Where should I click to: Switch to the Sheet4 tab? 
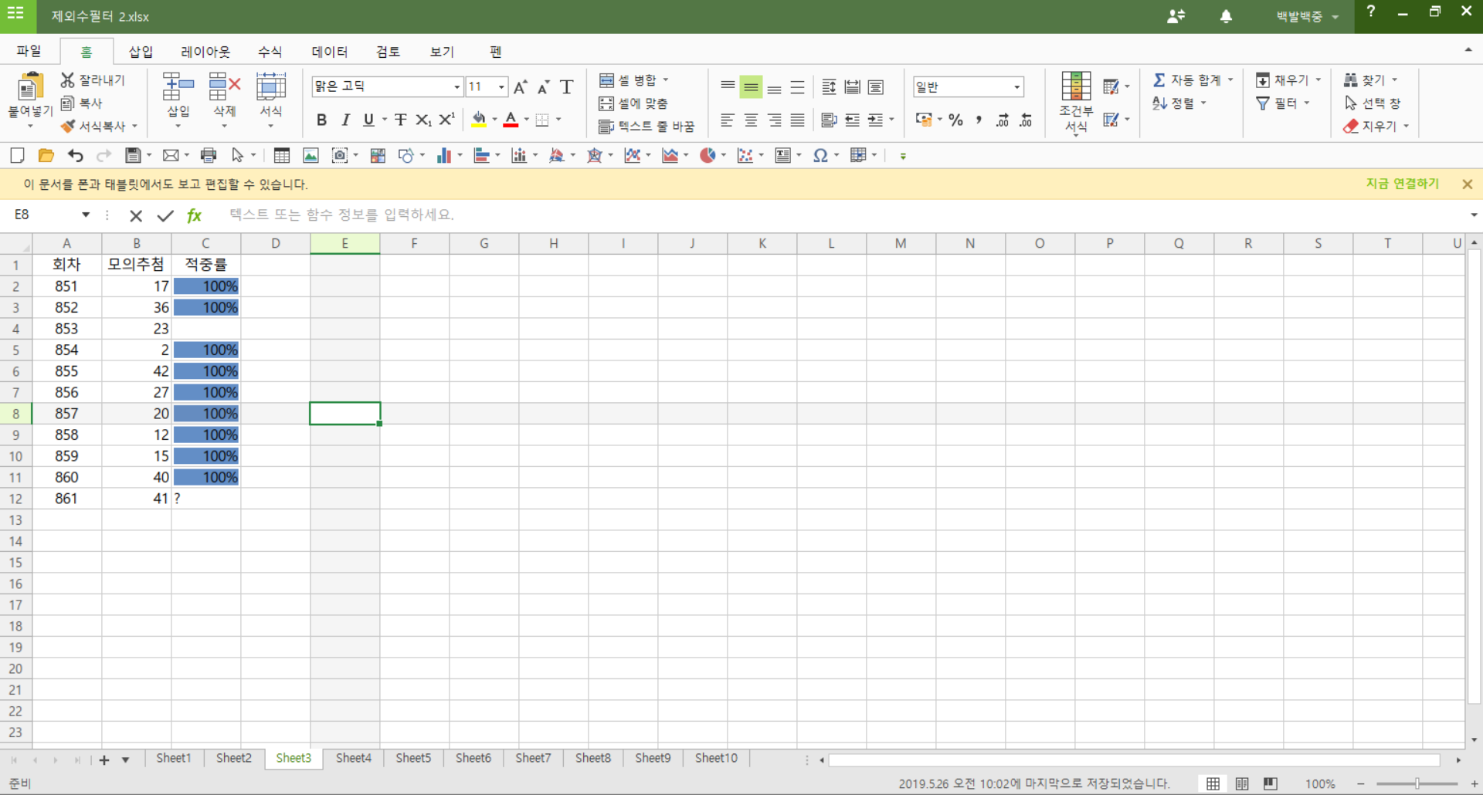(x=353, y=758)
